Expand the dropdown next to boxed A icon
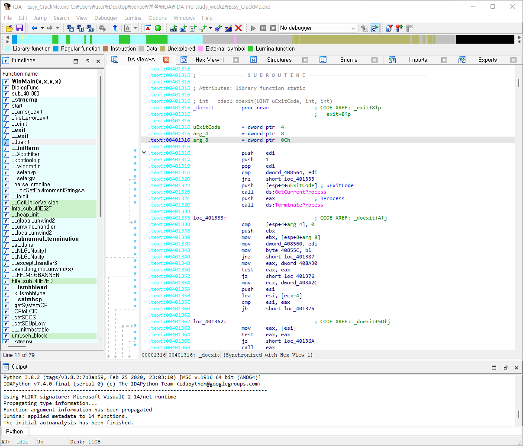This screenshot has height=446, width=523. click(x=135, y=28)
